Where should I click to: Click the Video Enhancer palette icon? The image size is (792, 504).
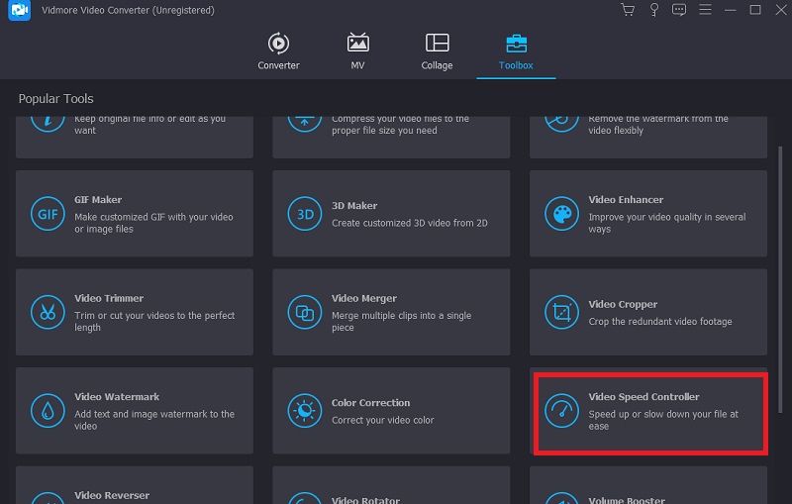[x=561, y=213]
